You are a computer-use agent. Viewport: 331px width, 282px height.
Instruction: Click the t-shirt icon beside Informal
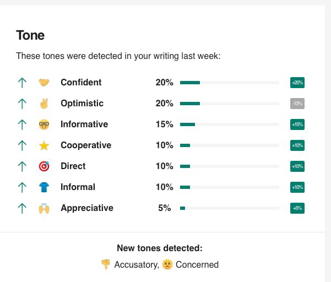point(44,187)
